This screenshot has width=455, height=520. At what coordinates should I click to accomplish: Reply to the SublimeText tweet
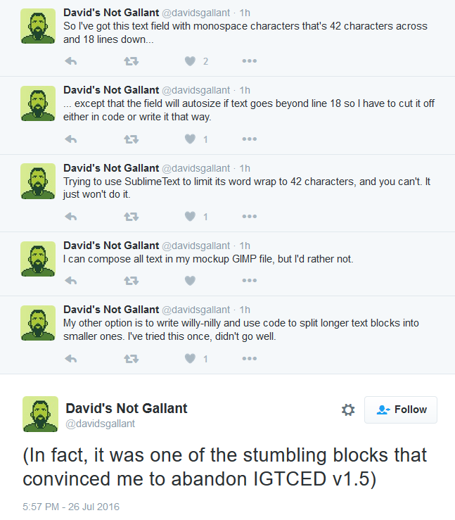click(71, 217)
